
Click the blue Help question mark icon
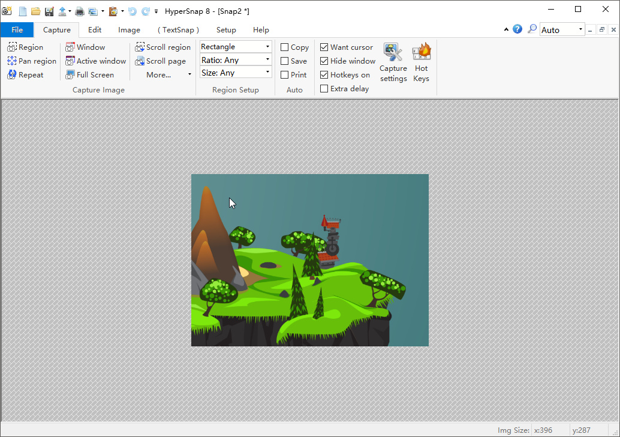tap(517, 29)
